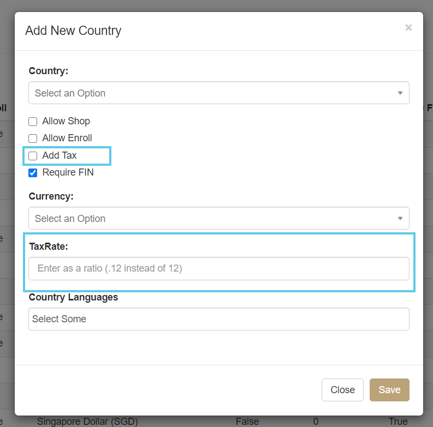Open the Currency select box placeholder text
The image size is (433, 427).
click(70, 219)
